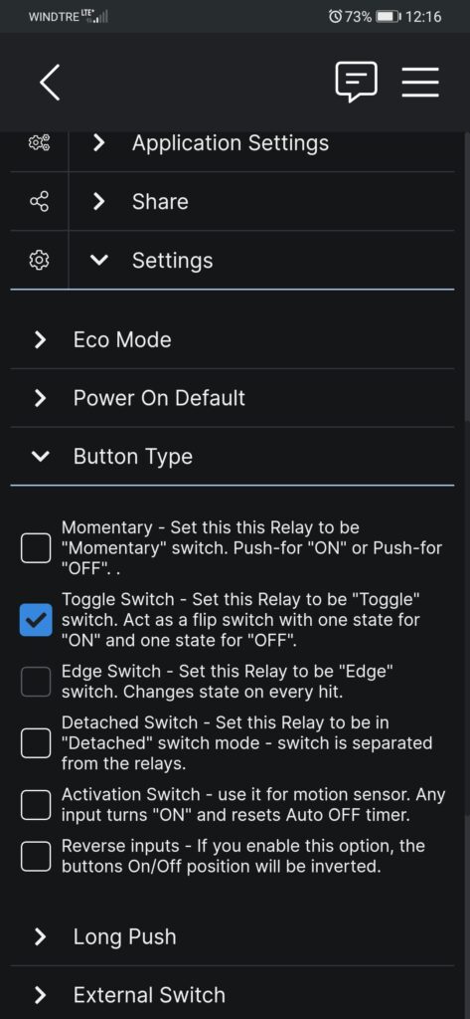This screenshot has height=1019, width=470.
Task: Open the Application Settings menu item
Action: [x=261, y=143]
